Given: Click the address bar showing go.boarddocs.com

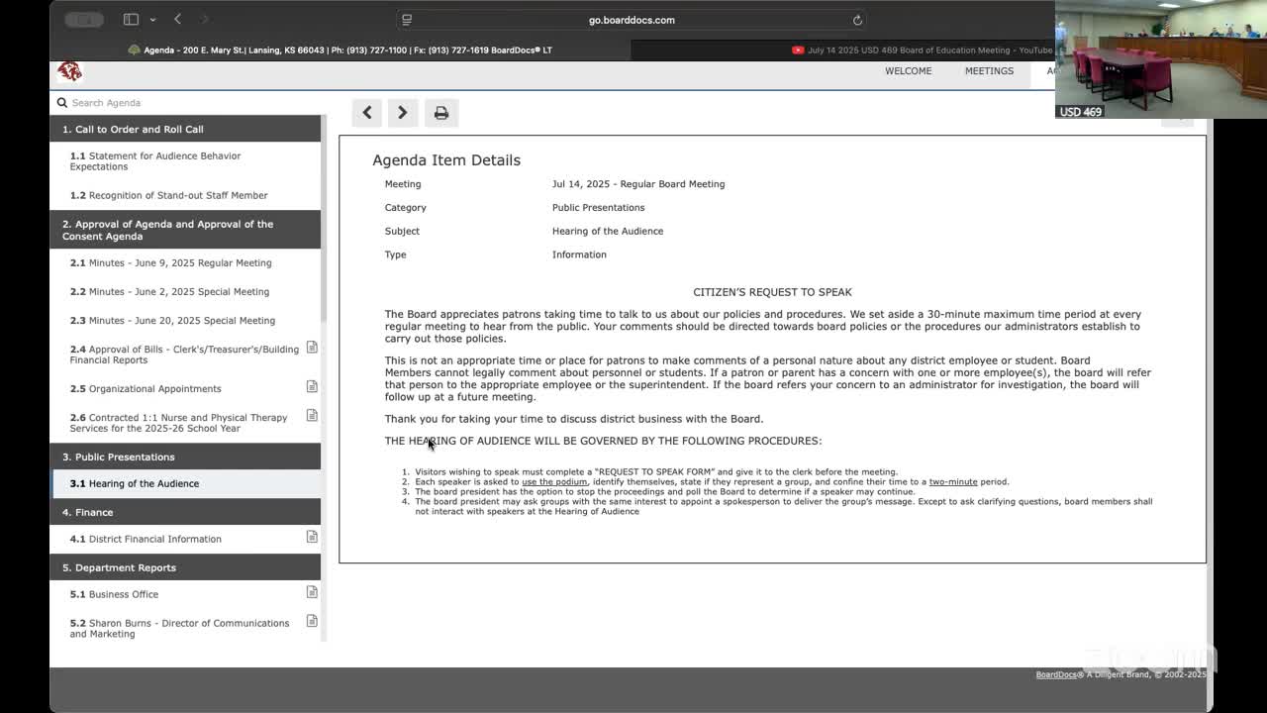Looking at the screenshot, I should tap(632, 20).
